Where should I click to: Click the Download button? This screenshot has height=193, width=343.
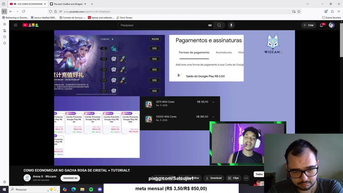[x=214, y=178]
